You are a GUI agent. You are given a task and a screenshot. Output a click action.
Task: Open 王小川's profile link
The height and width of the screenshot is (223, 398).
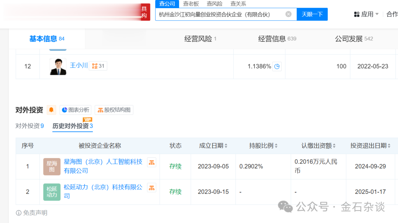click(79, 66)
